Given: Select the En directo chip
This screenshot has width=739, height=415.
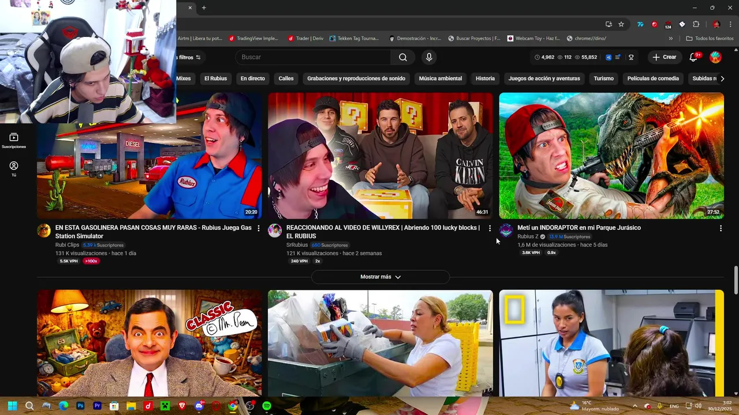Looking at the screenshot, I should pos(253,78).
